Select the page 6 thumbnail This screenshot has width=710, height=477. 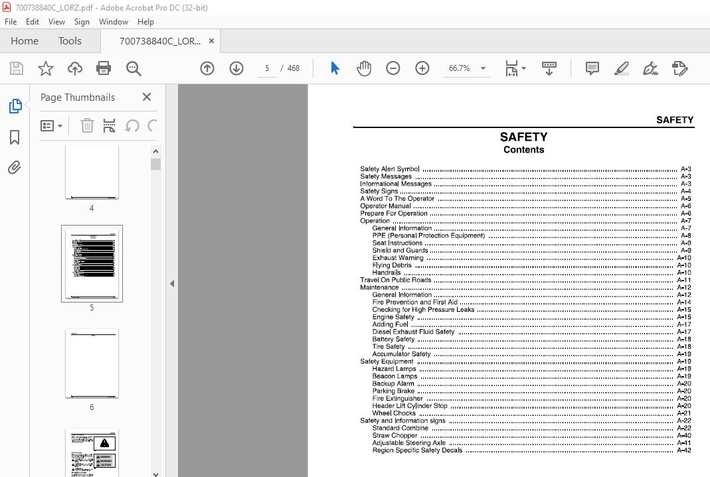tap(92, 364)
